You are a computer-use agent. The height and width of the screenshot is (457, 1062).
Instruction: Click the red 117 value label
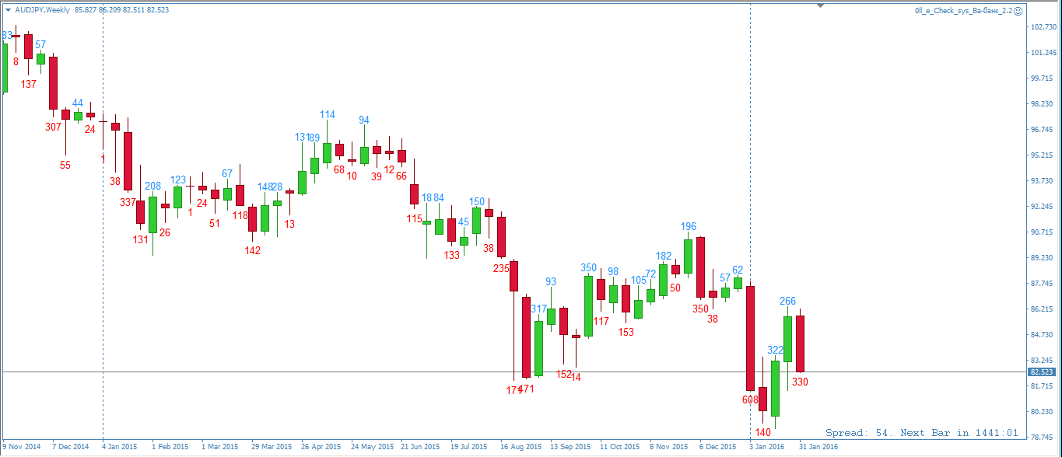(601, 321)
